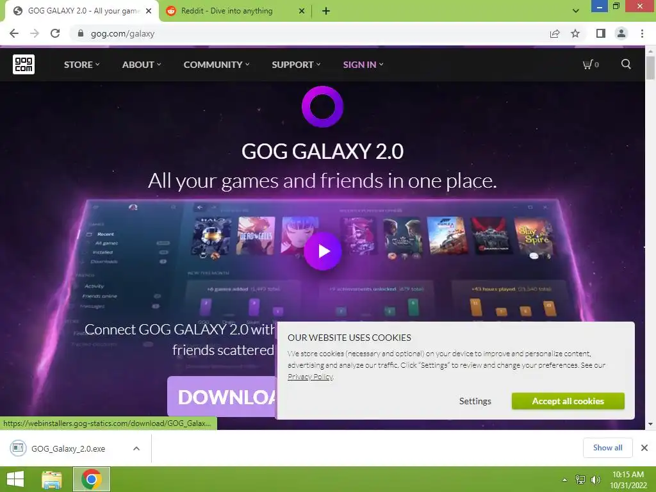This screenshot has width=656, height=492.
Task: Click the Dead Cells game cover
Action: point(256,236)
